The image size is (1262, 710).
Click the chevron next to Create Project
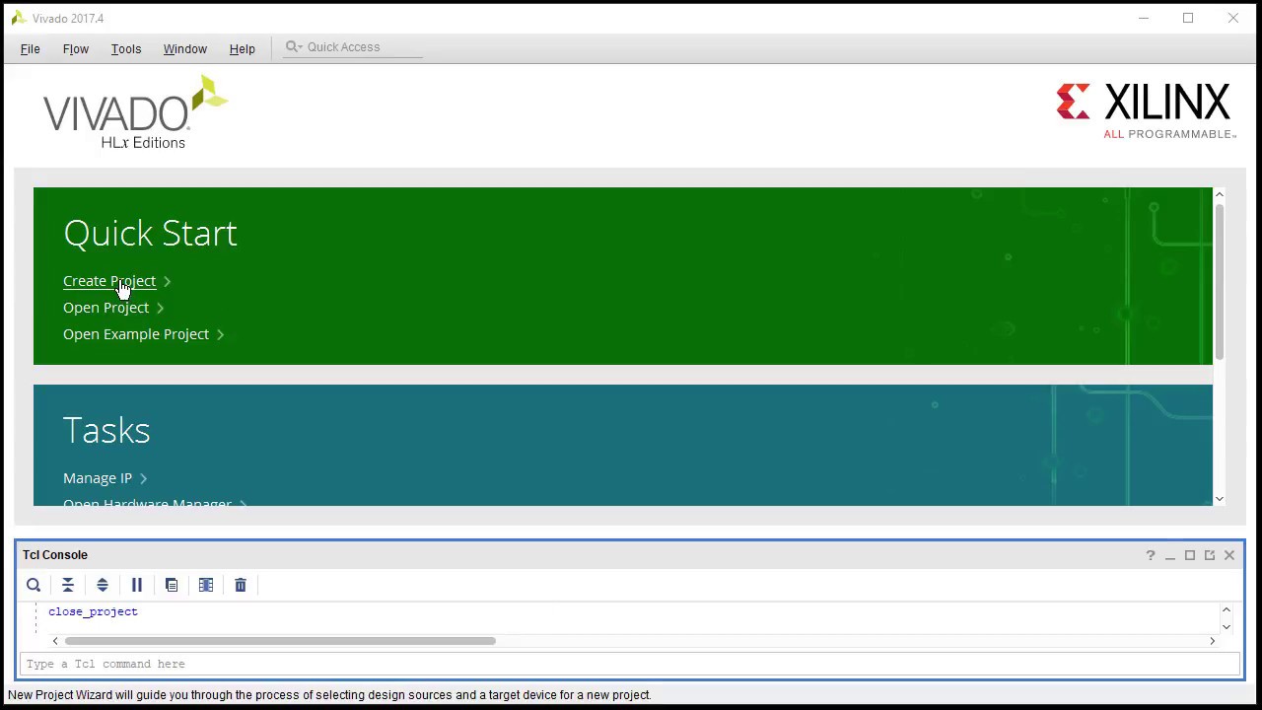[x=168, y=282]
